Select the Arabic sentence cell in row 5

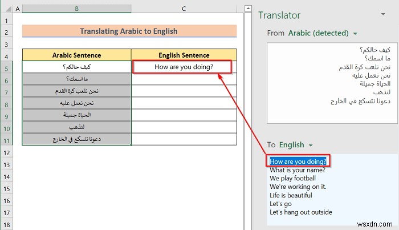coord(76,67)
